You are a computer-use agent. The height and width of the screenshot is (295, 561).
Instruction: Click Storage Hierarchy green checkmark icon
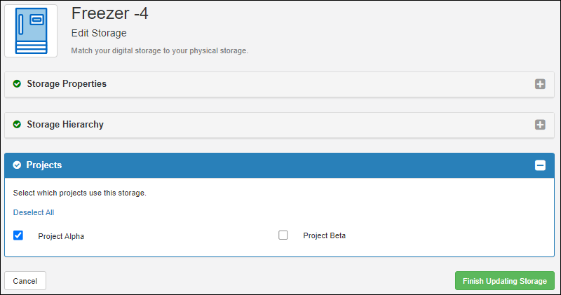tap(17, 125)
